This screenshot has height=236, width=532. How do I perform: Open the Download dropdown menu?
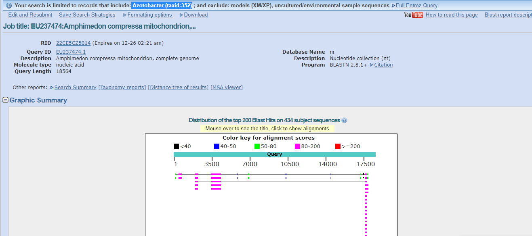coord(196,15)
